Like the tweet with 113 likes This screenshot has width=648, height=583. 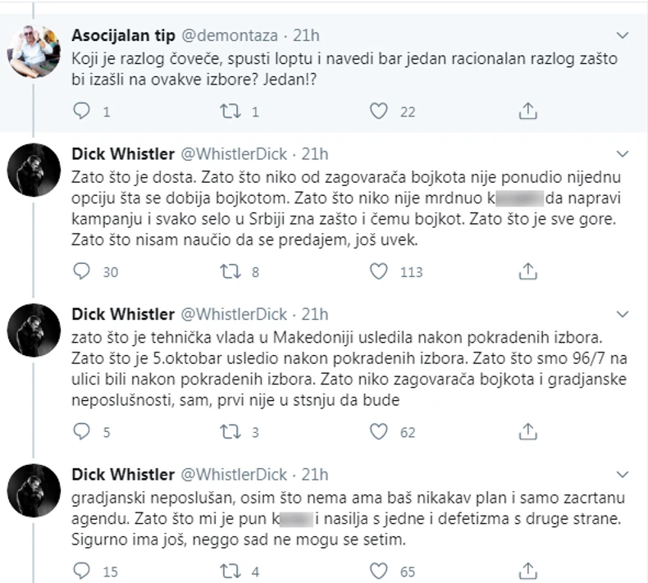pos(378,272)
